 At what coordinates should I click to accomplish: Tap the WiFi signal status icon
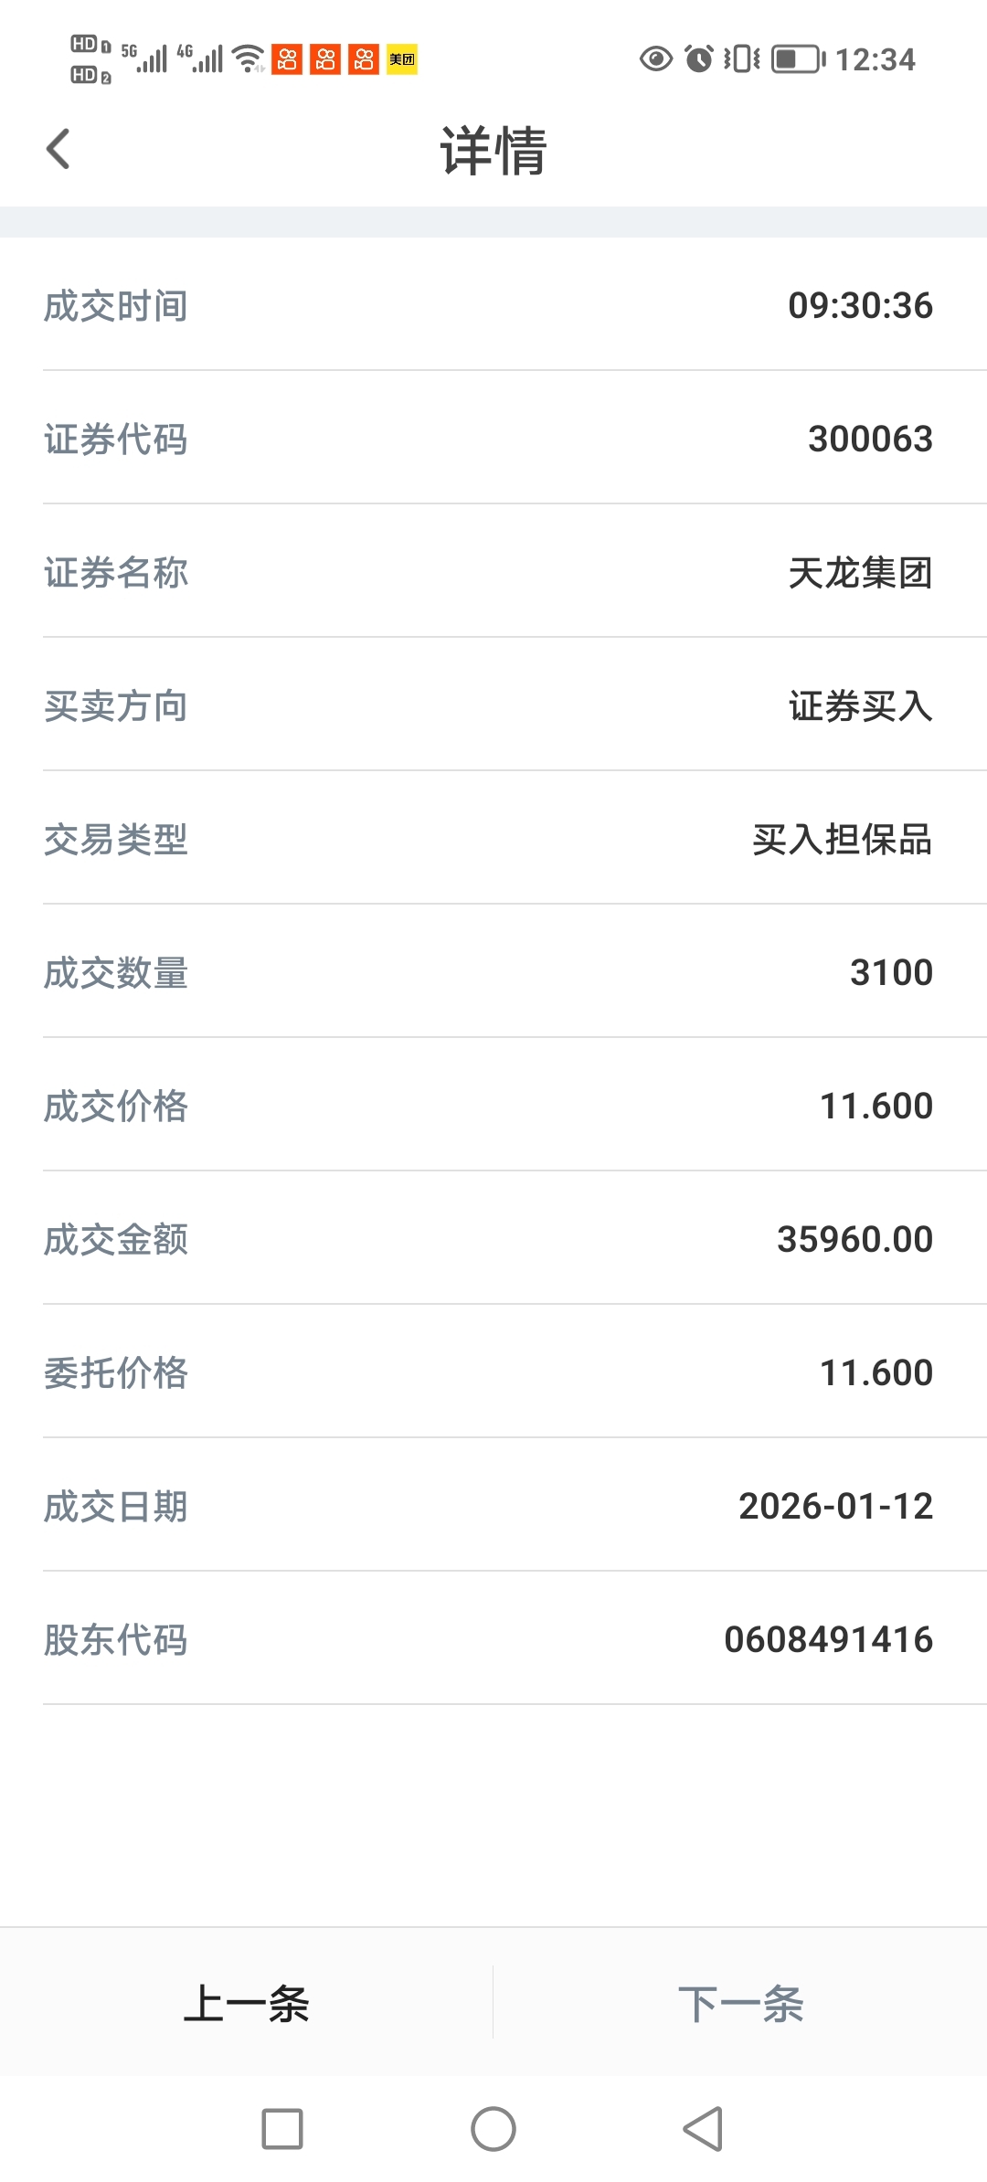point(249,59)
